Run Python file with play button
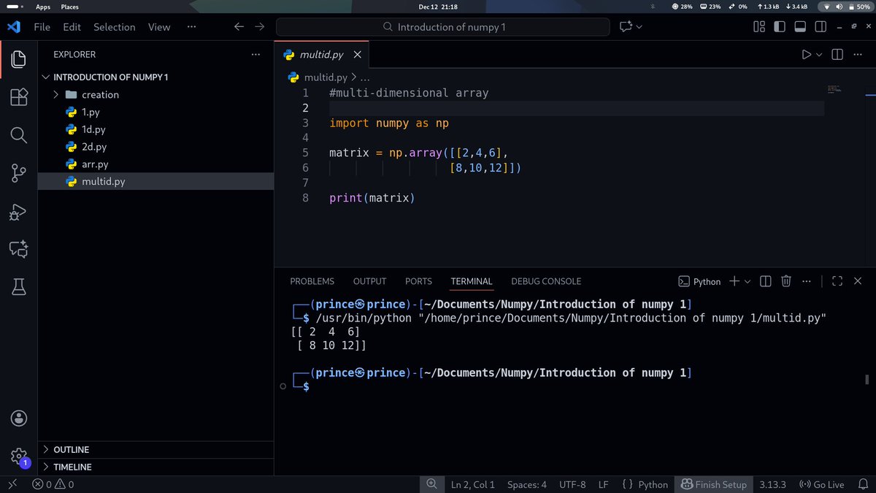 806,55
